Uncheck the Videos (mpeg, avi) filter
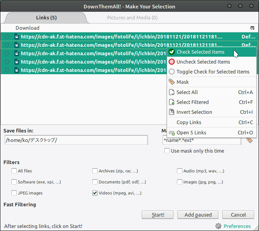The width and height of the screenshot is (259, 231). click(x=95, y=193)
